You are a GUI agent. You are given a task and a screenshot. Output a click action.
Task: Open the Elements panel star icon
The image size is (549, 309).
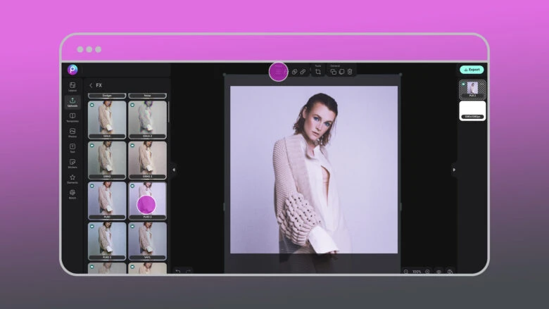click(72, 178)
